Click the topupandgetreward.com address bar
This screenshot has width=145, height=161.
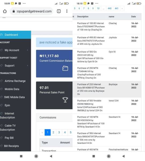click(31, 11)
